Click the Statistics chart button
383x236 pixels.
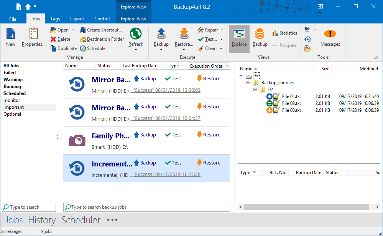[284, 33]
